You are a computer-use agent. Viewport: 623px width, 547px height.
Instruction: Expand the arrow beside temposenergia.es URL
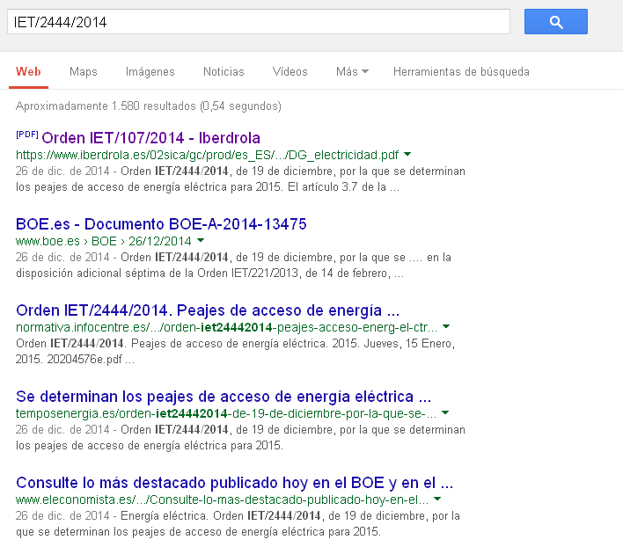[x=445, y=412]
